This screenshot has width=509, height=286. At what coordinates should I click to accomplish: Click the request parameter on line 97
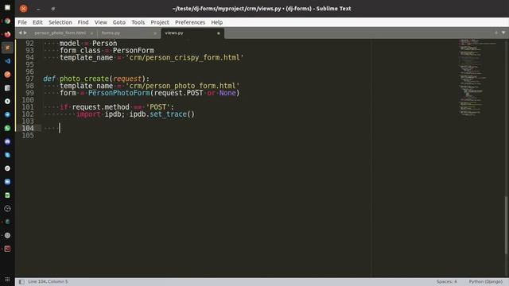pyautogui.click(x=127, y=79)
